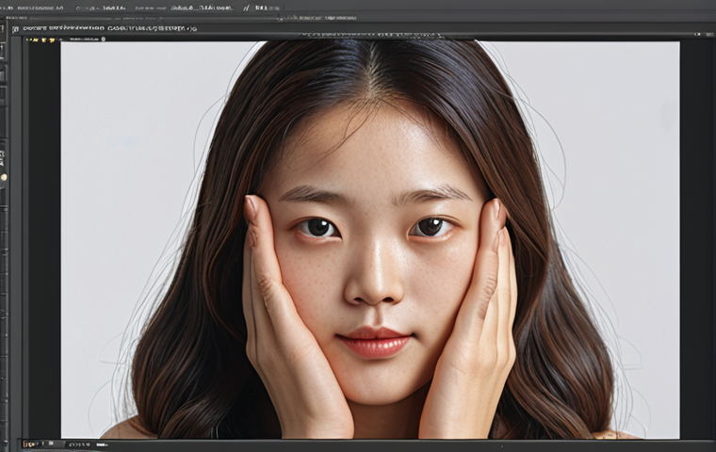Click the portrait photo on the canvas
Viewport: 716px width, 452px height.
pyautogui.click(x=370, y=240)
